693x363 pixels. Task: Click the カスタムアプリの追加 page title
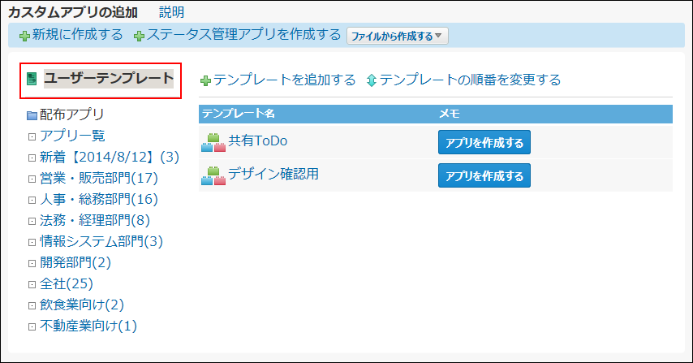pos(73,12)
